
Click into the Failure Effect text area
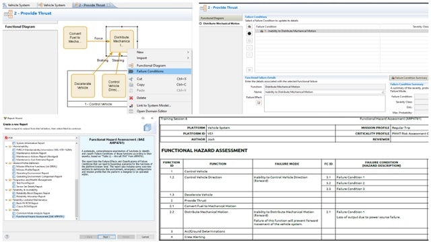click(325, 103)
